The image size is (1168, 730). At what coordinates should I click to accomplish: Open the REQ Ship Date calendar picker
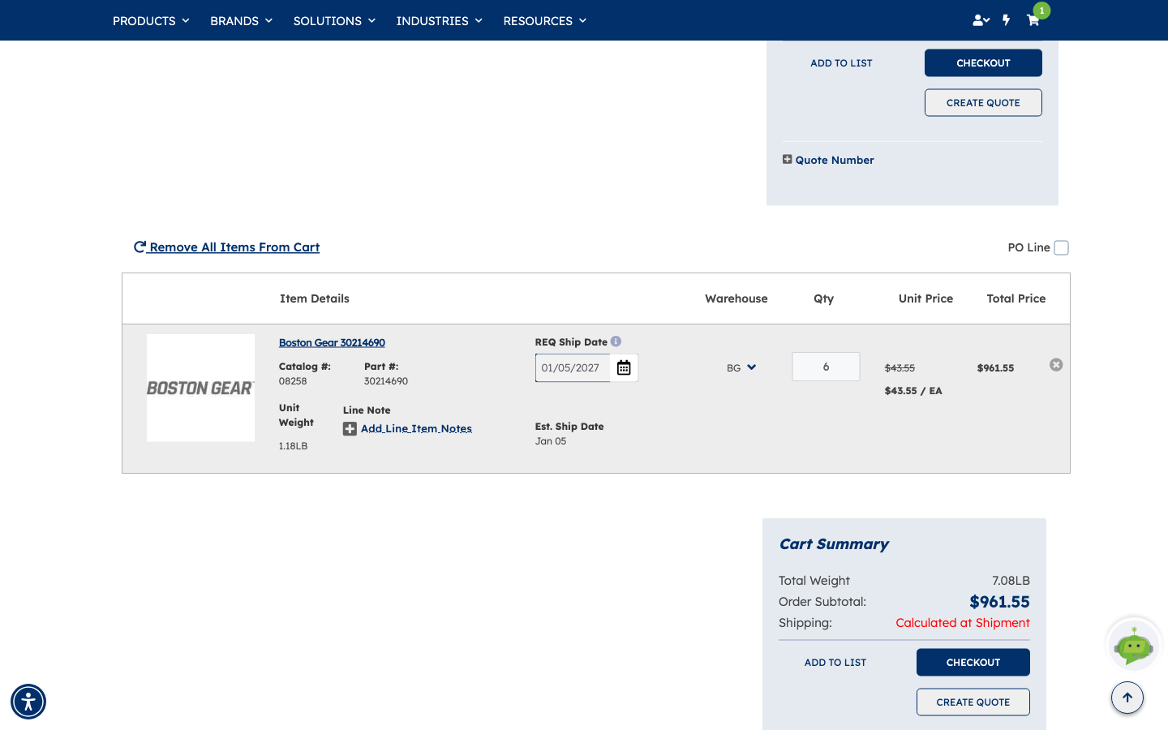[624, 367]
